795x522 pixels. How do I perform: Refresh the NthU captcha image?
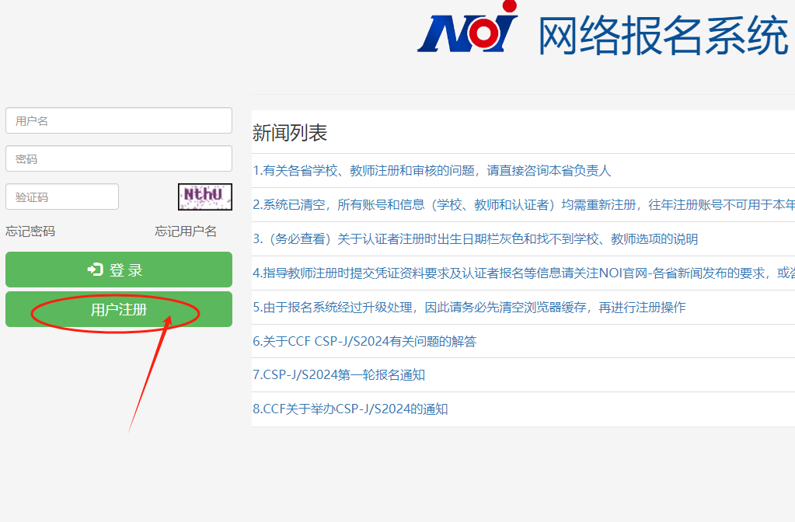[x=205, y=197]
